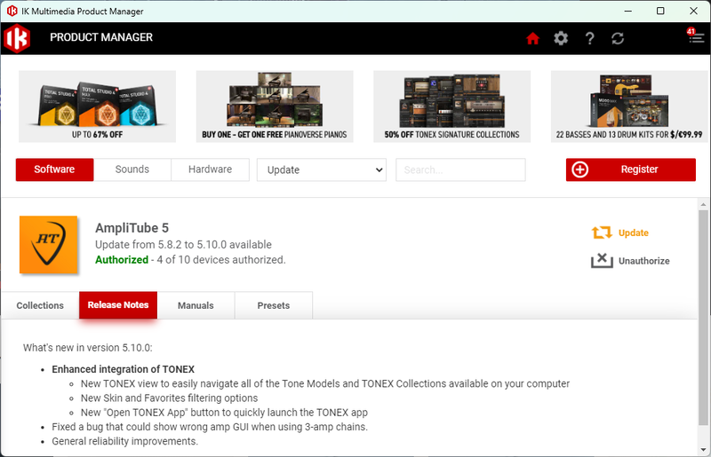Click the PRODUCT MANAGER header title
This screenshot has height=457, width=711.
tap(101, 37)
